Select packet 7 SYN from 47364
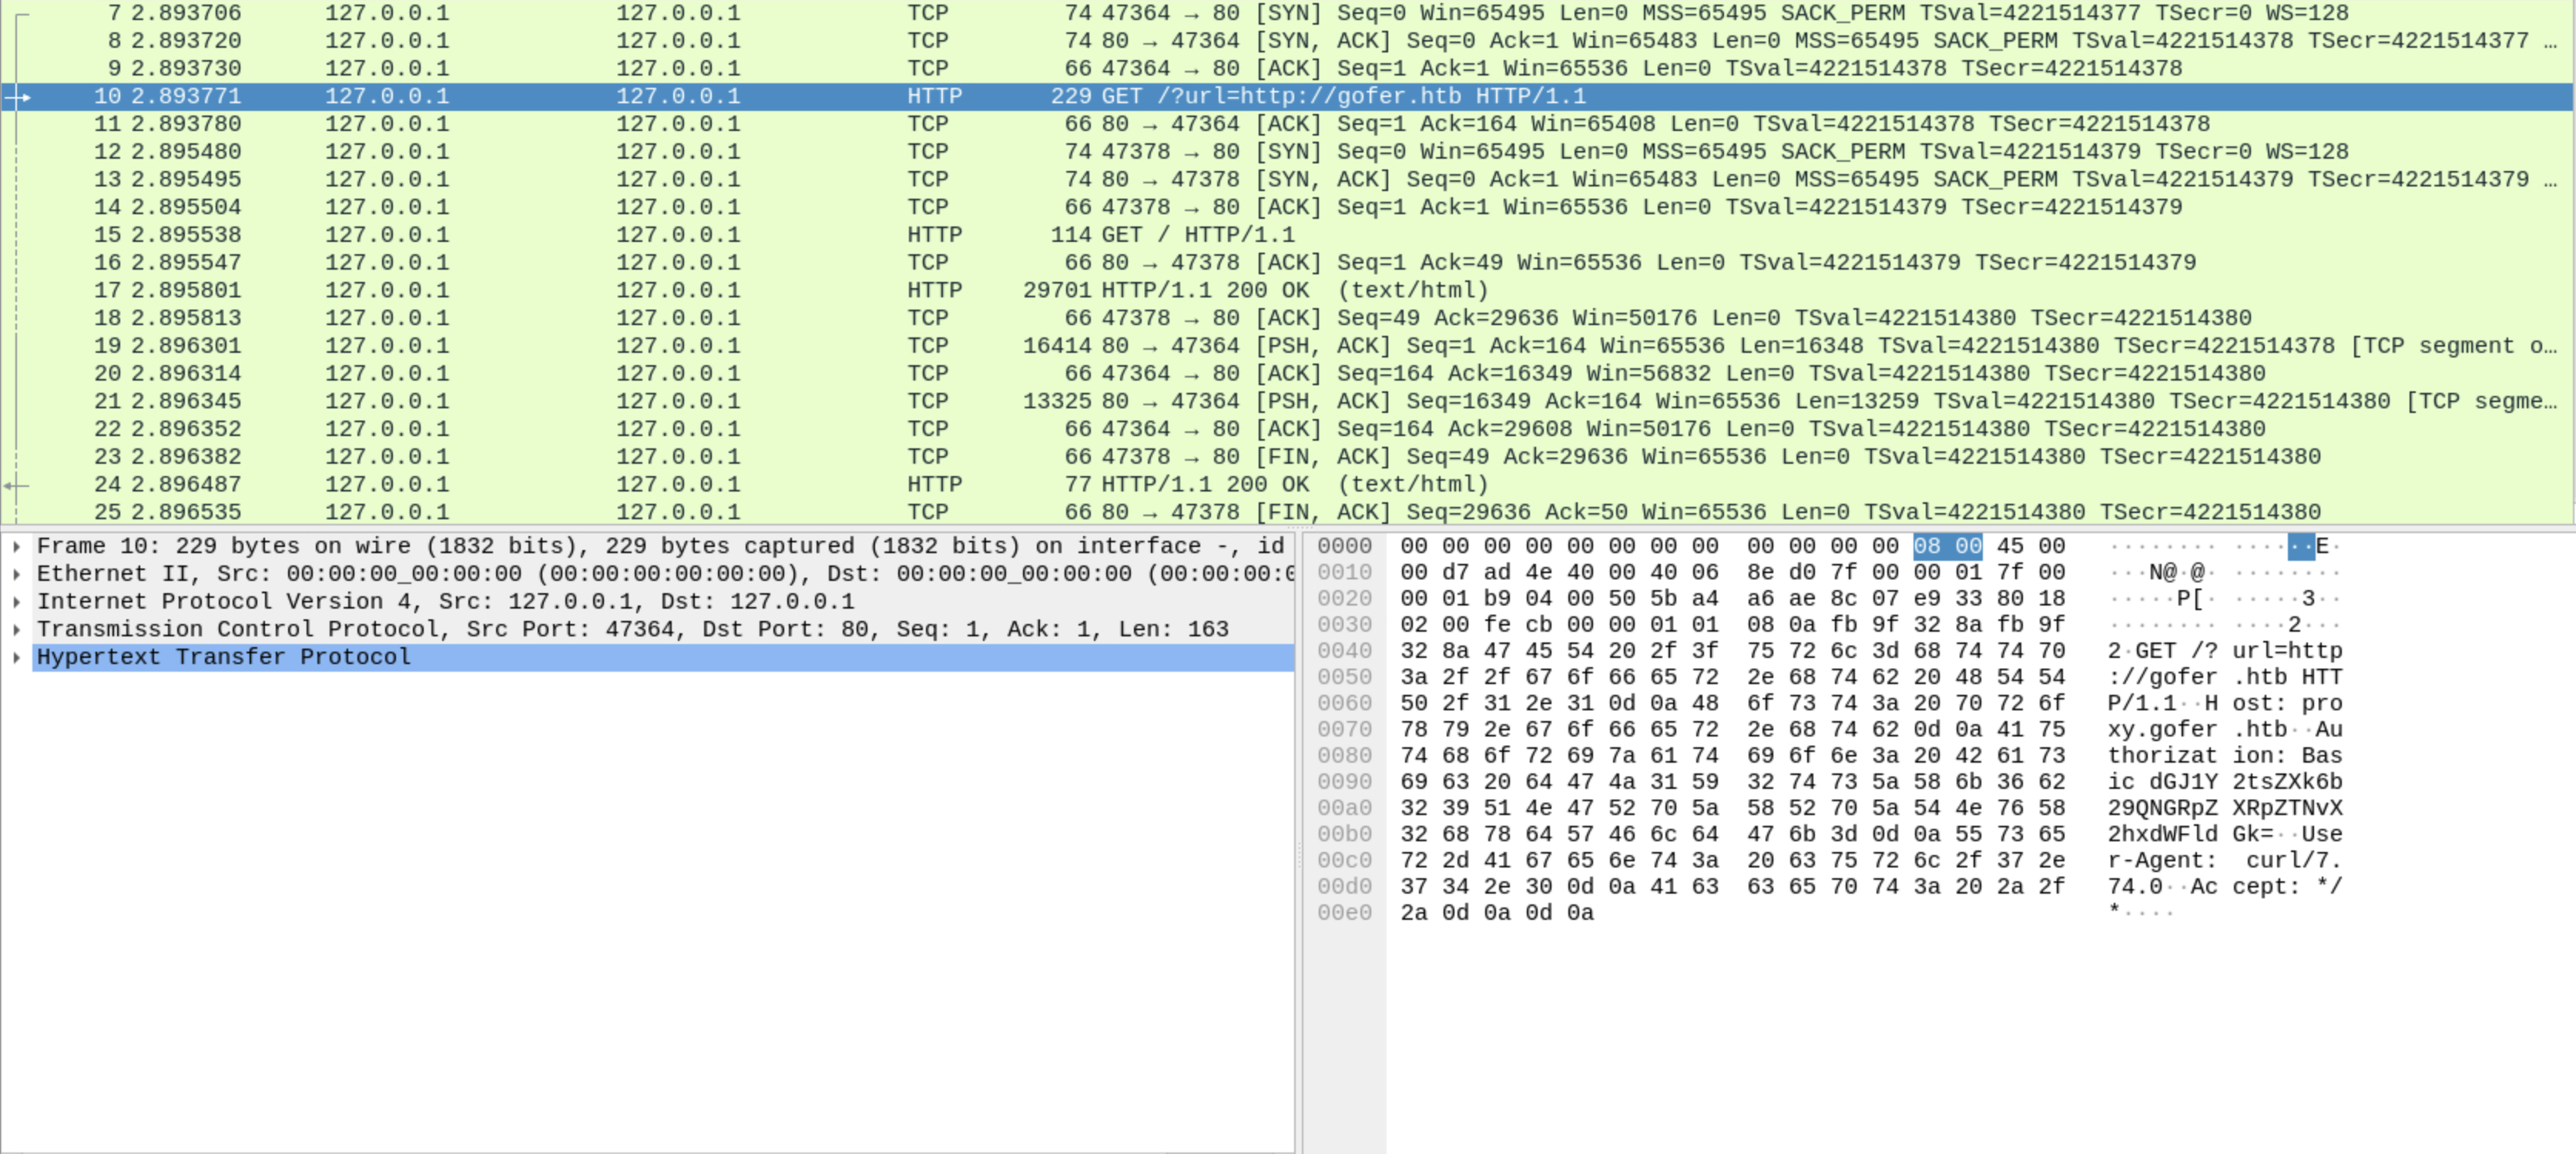Image resolution: width=2576 pixels, height=1154 pixels. coord(1287,13)
